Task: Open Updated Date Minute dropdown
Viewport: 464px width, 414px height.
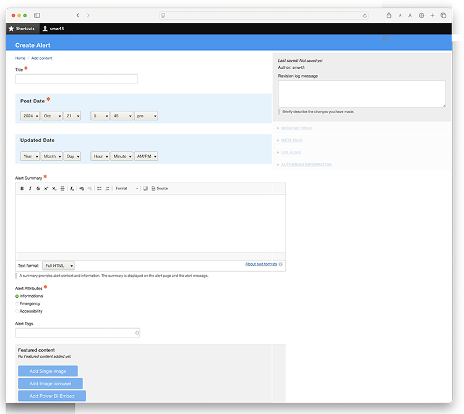Action: click(x=122, y=156)
